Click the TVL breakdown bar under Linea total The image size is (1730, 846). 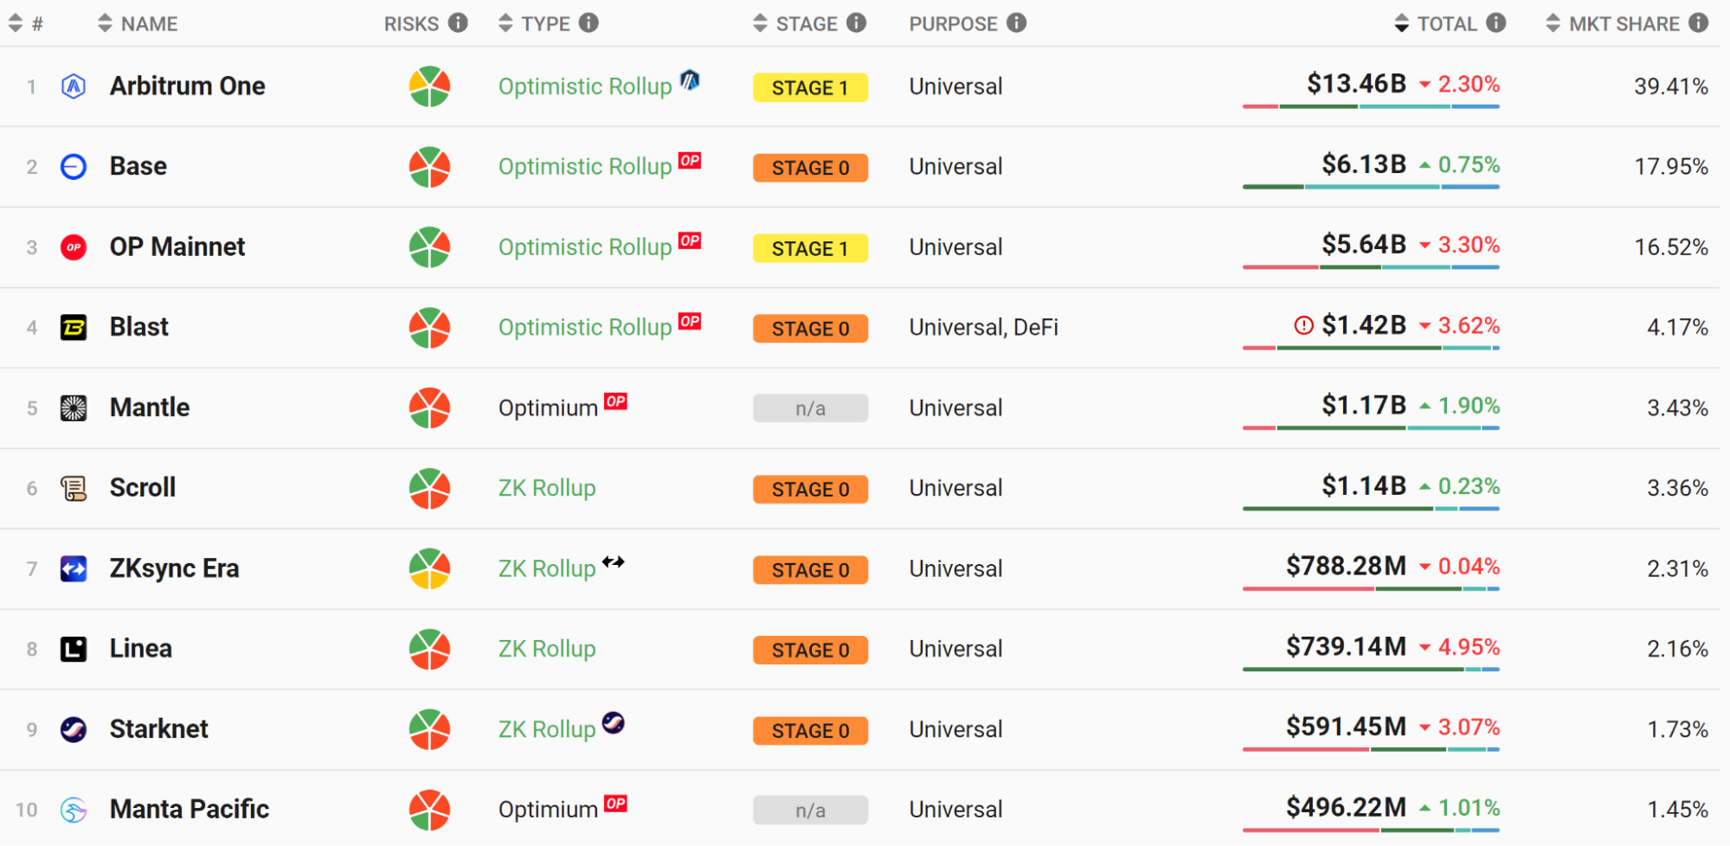coord(1371,669)
